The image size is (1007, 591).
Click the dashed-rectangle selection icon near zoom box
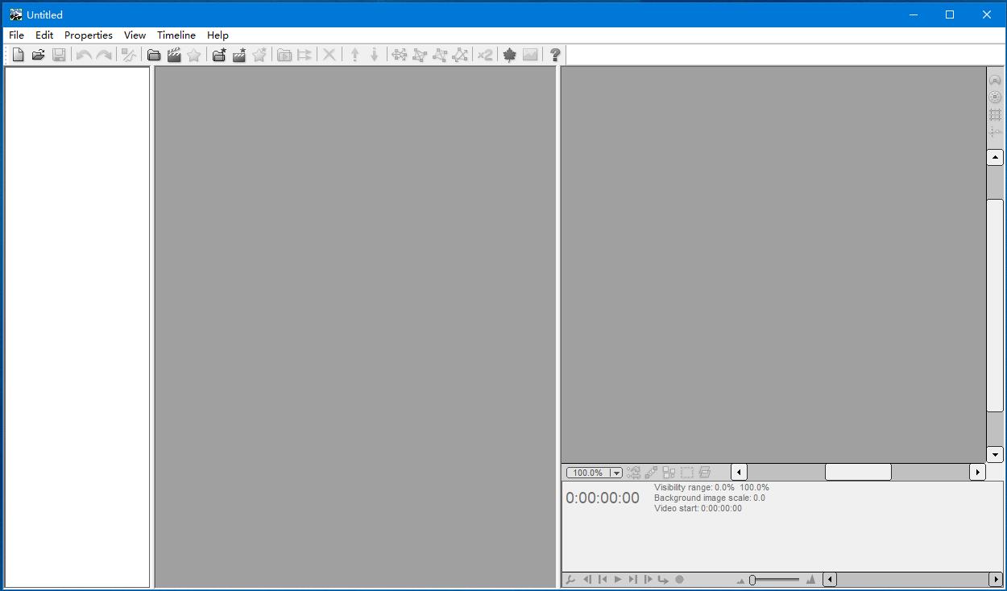(686, 473)
